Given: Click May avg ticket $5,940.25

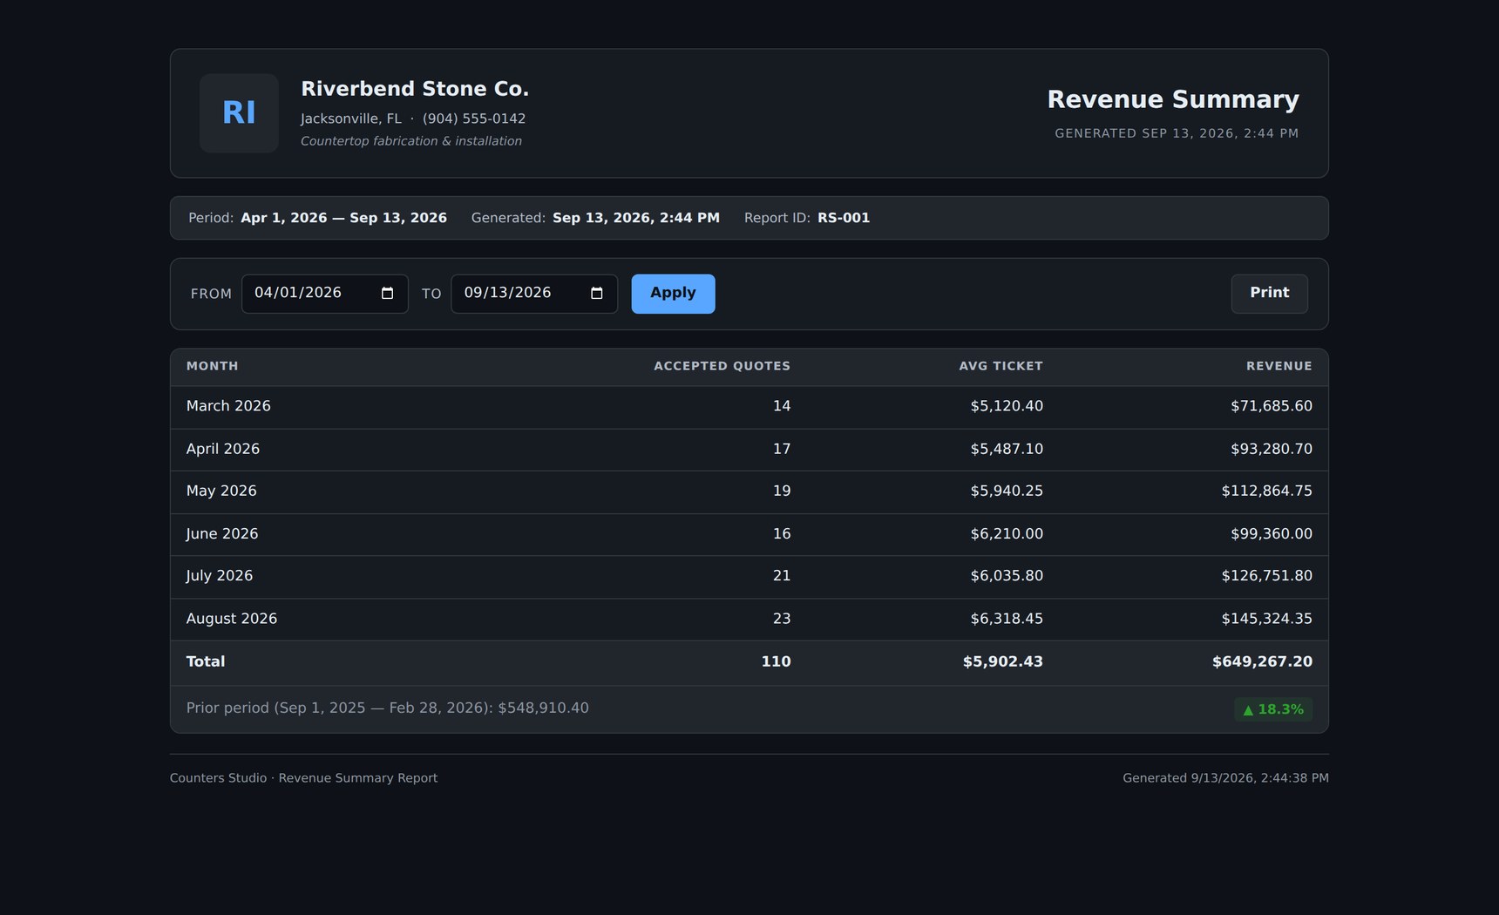Looking at the screenshot, I should (x=1007, y=491).
